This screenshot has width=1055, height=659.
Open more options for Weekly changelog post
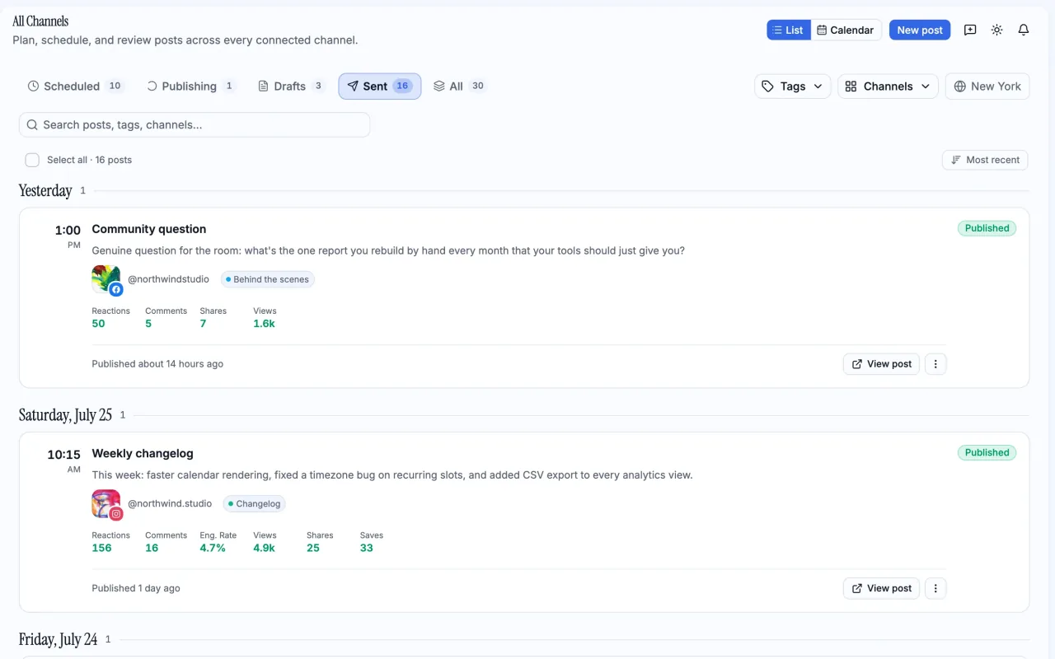[935, 588]
